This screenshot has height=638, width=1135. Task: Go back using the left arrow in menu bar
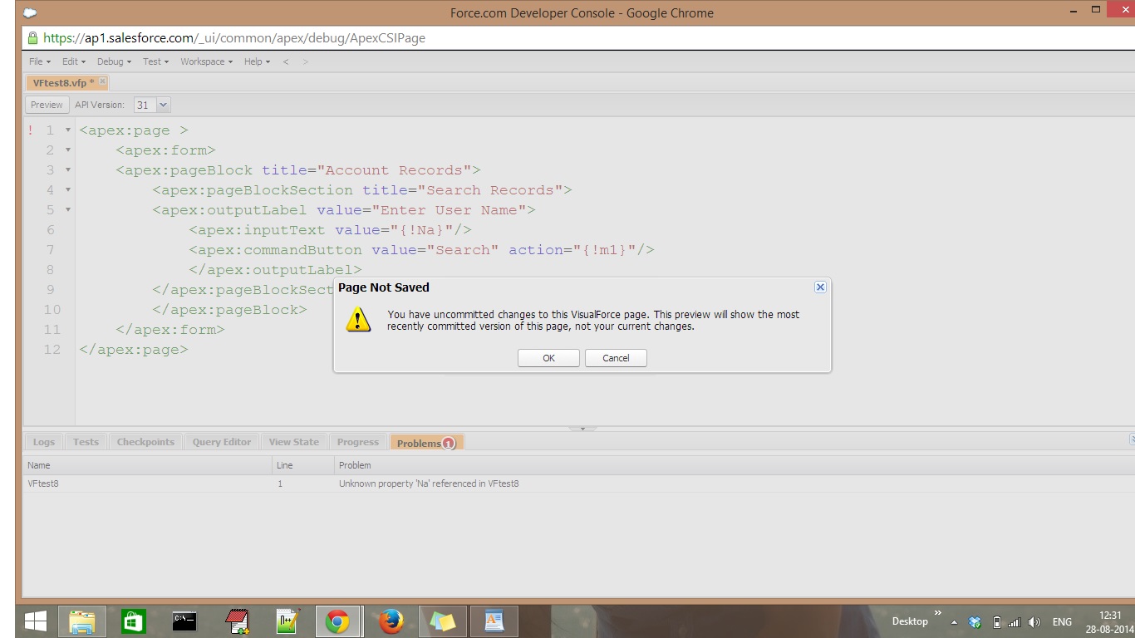click(x=286, y=61)
